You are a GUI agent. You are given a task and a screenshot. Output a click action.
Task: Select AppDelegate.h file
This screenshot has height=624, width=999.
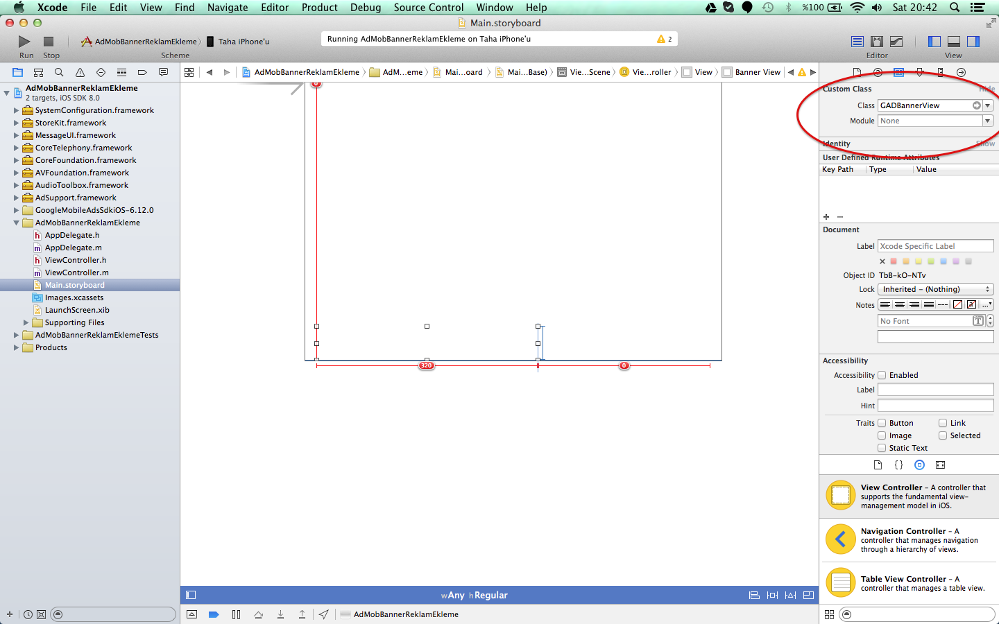[x=71, y=235]
